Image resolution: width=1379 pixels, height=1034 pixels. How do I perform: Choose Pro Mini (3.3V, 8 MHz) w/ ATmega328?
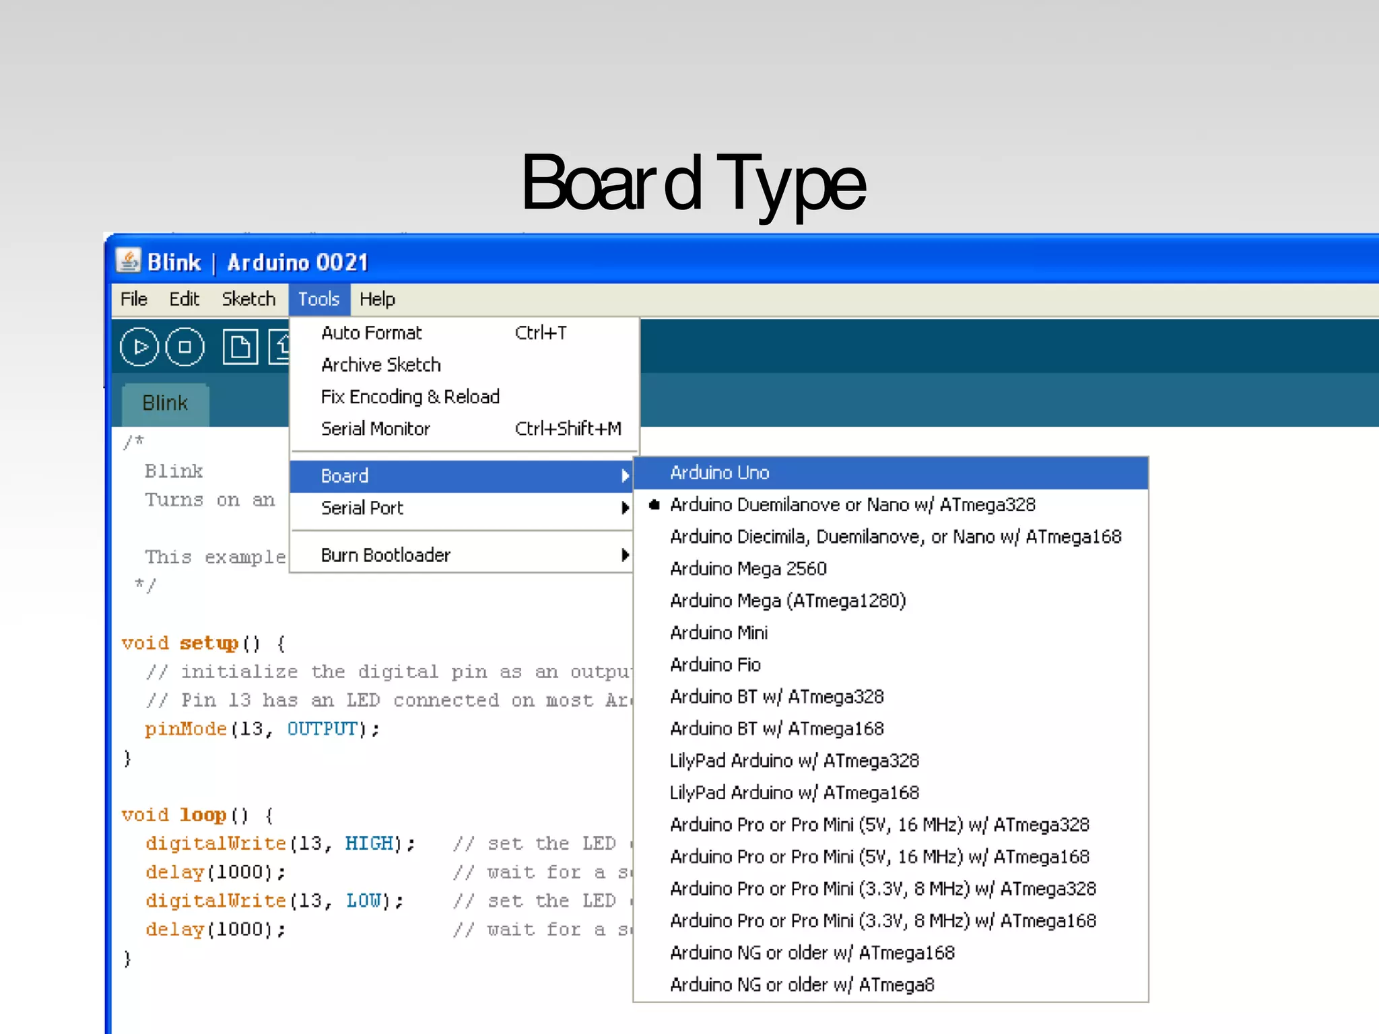coord(891,889)
